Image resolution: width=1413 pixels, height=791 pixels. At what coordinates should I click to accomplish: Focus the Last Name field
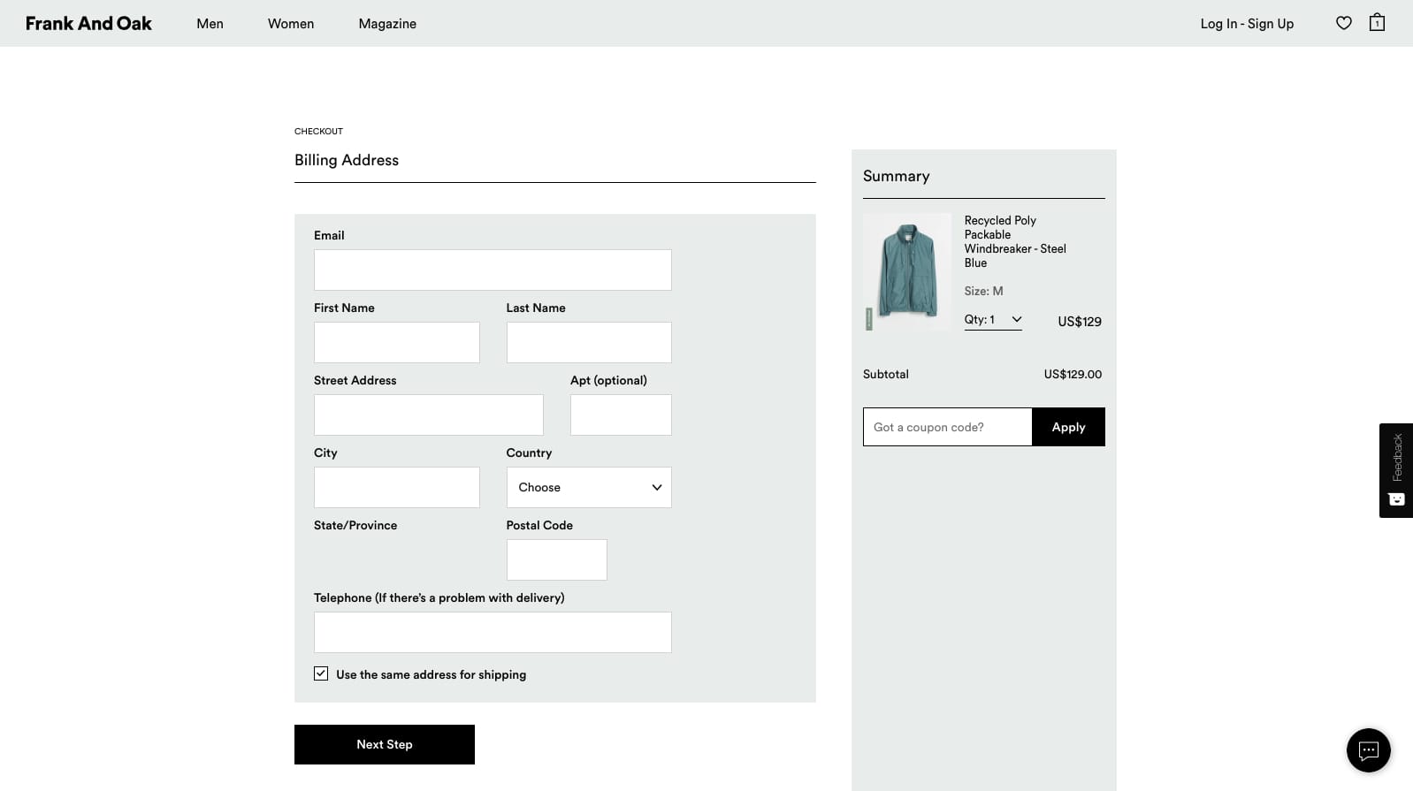click(589, 342)
